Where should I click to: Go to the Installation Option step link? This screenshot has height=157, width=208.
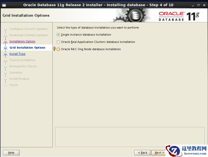tap(22, 41)
